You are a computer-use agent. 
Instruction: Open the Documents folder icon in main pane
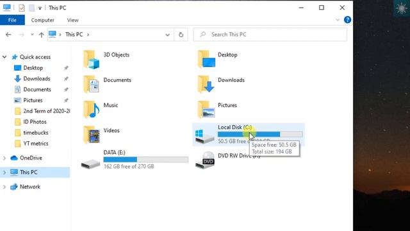(91, 84)
